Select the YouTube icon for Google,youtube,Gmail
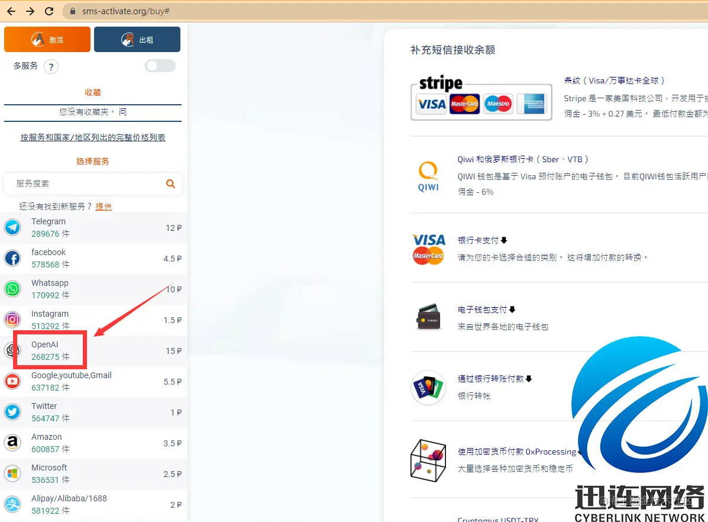This screenshot has height=522, width=708. click(12, 381)
